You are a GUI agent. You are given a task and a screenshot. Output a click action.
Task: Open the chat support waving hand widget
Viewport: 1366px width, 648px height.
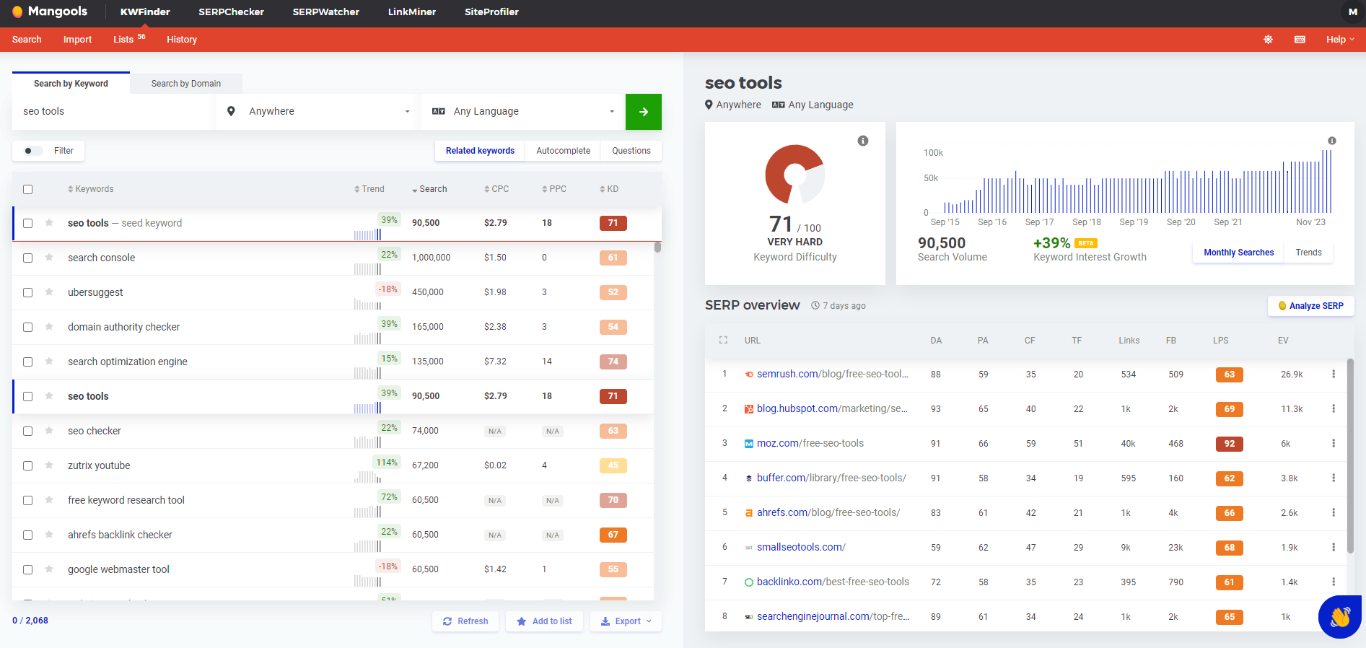tap(1339, 616)
